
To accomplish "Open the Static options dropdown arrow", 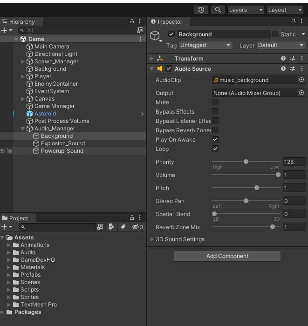I will [x=303, y=34].
